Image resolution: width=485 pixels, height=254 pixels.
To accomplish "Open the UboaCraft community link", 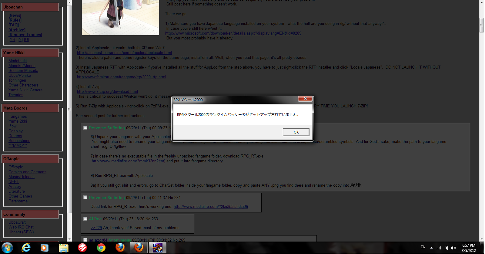I will 17,222.
